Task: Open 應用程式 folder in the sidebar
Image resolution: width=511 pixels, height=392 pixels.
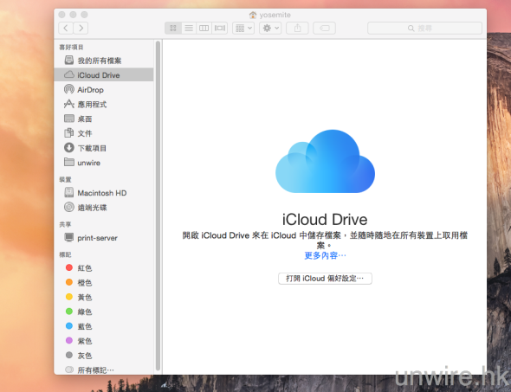Action: (104, 104)
